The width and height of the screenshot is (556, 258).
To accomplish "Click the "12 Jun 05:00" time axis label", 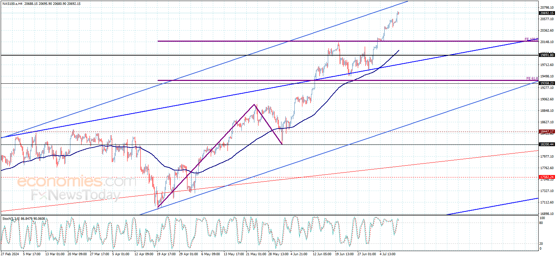I will [322, 254].
